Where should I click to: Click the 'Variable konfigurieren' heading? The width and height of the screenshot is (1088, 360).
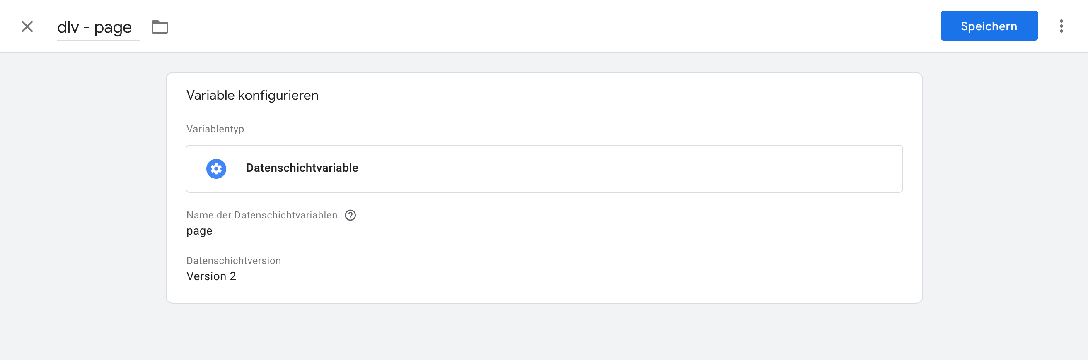252,96
